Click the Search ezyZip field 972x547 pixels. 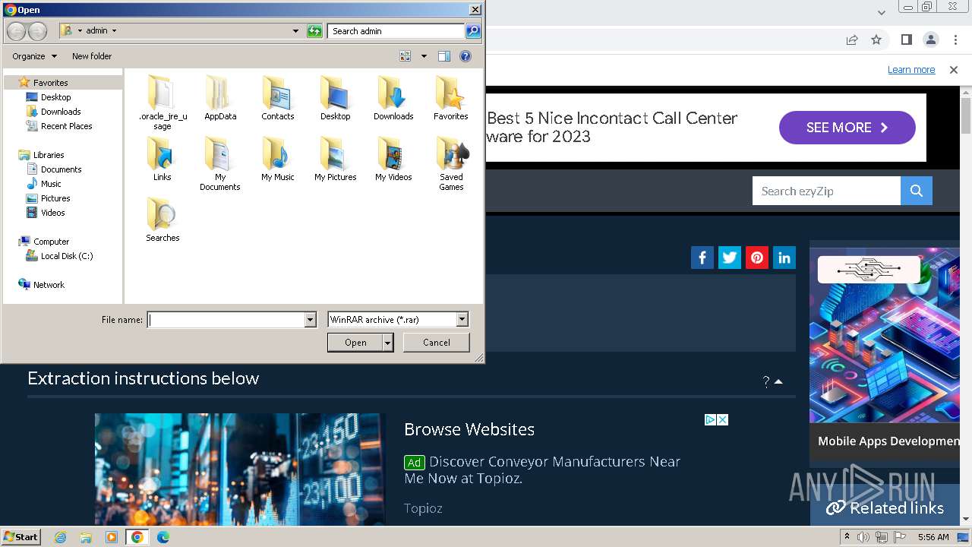point(826,191)
